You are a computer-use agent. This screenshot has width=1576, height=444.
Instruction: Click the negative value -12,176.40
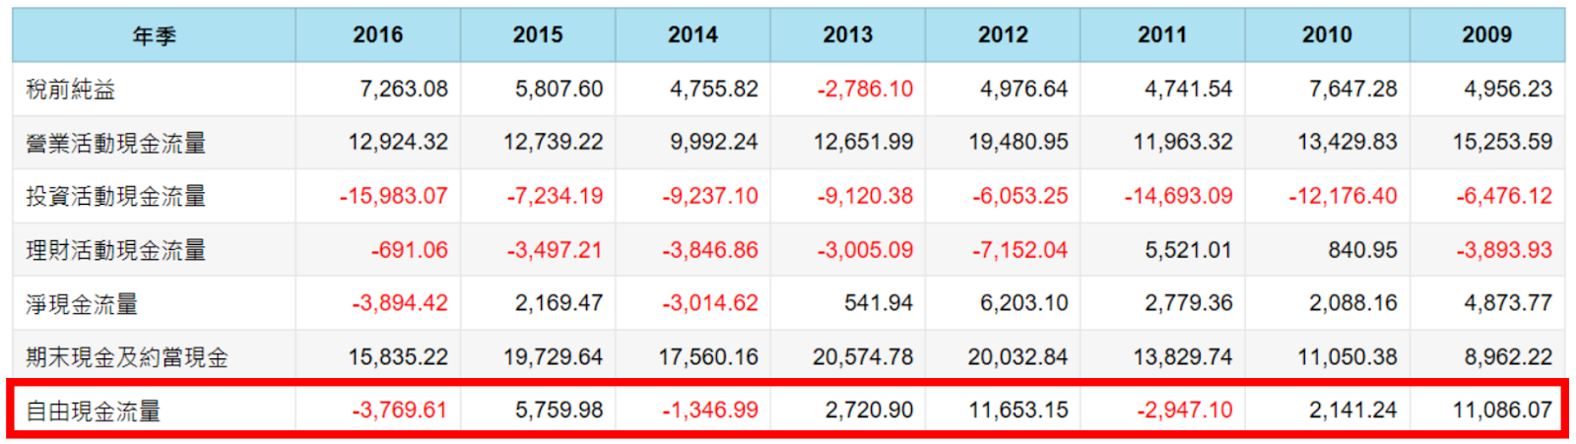[1344, 197]
